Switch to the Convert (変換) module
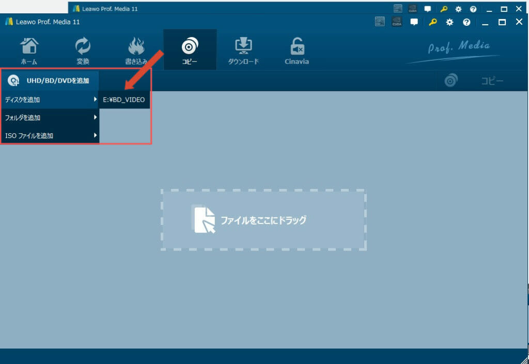Screen dimensions: 529x364 coord(83,50)
